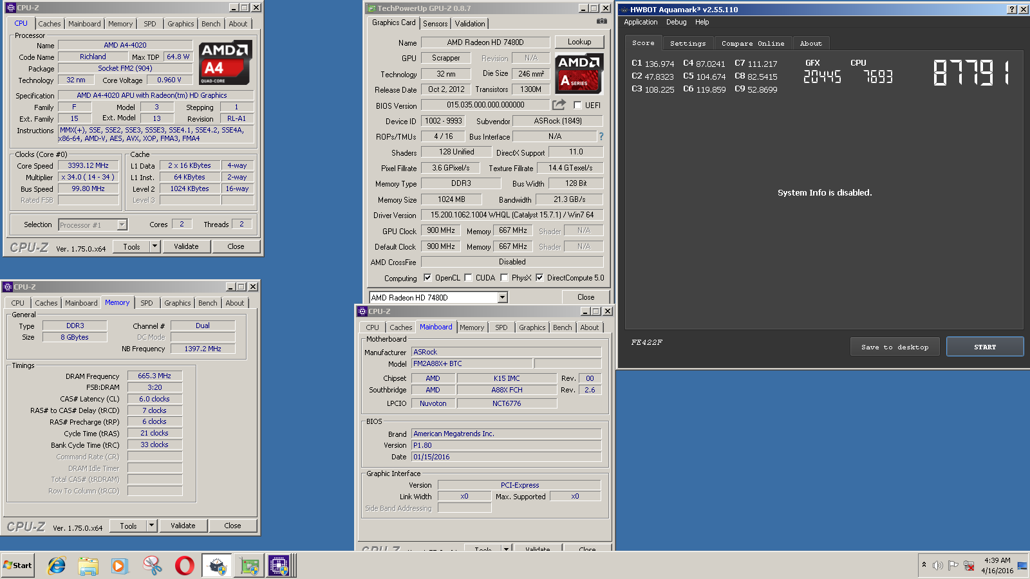
Task: Open the Debug menu in Aquamark
Action: tap(676, 22)
